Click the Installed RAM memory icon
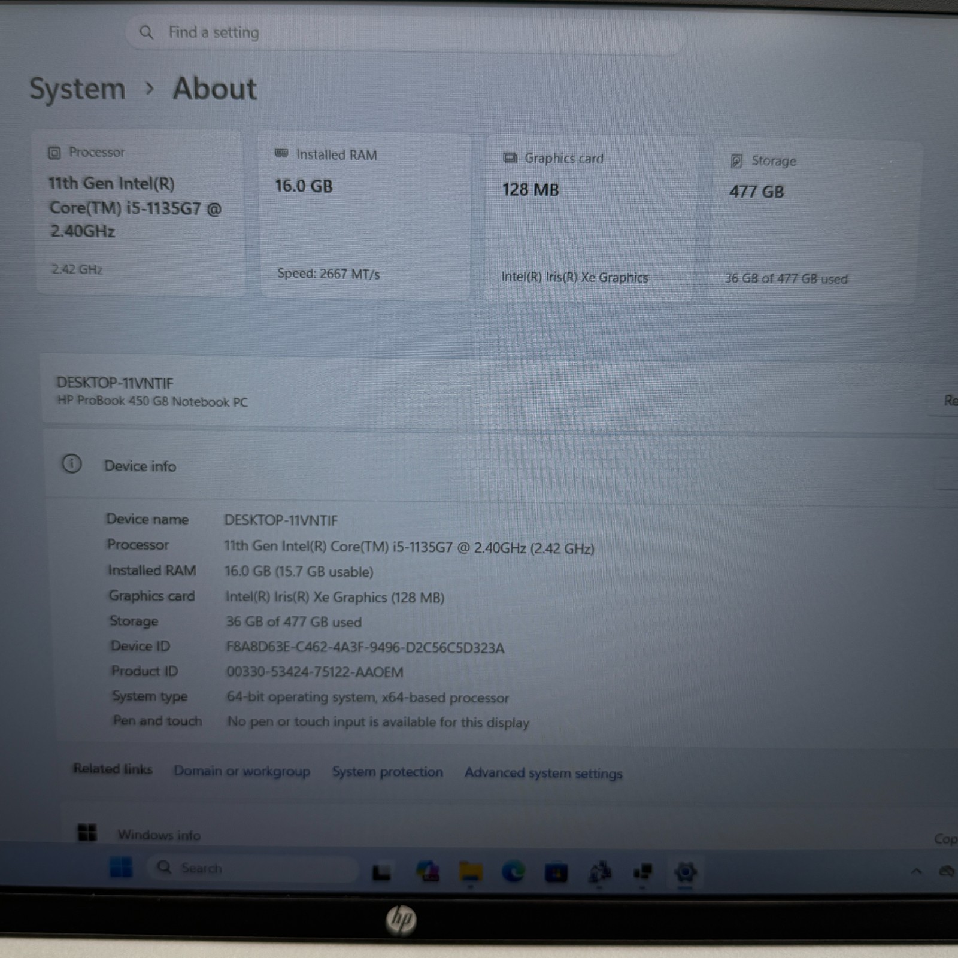This screenshot has height=958, width=958. [x=281, y=154]
